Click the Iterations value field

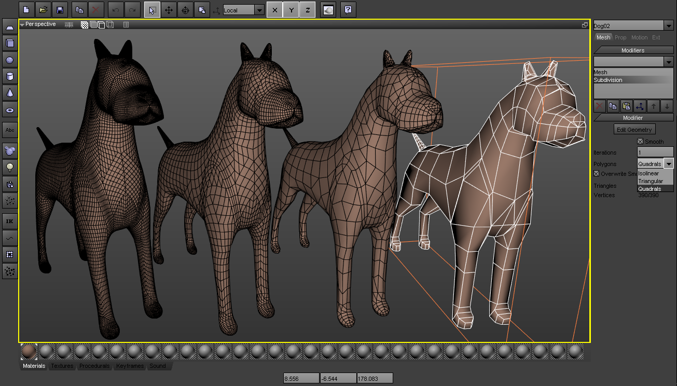(655, 153)
